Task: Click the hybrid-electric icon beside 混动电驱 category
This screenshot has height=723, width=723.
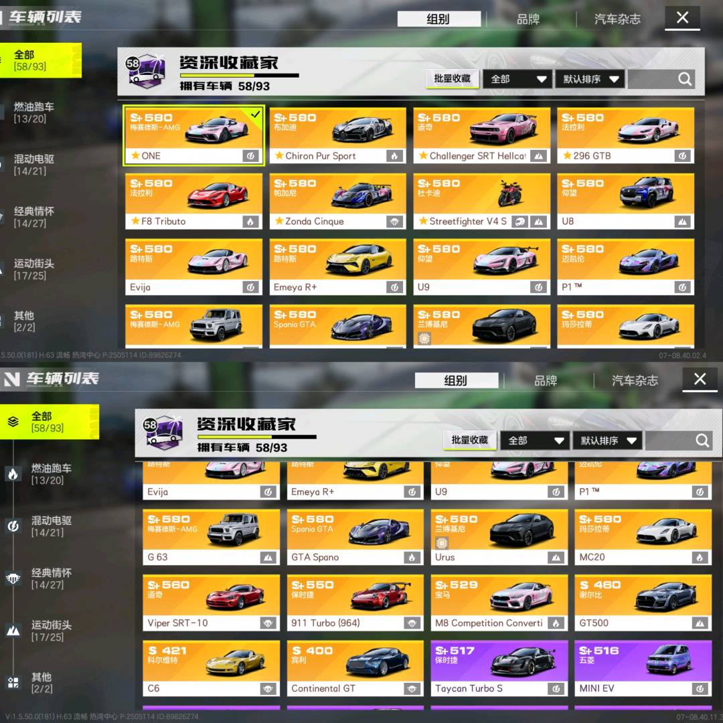Action: pyautogui.click(x=13, y=526)
